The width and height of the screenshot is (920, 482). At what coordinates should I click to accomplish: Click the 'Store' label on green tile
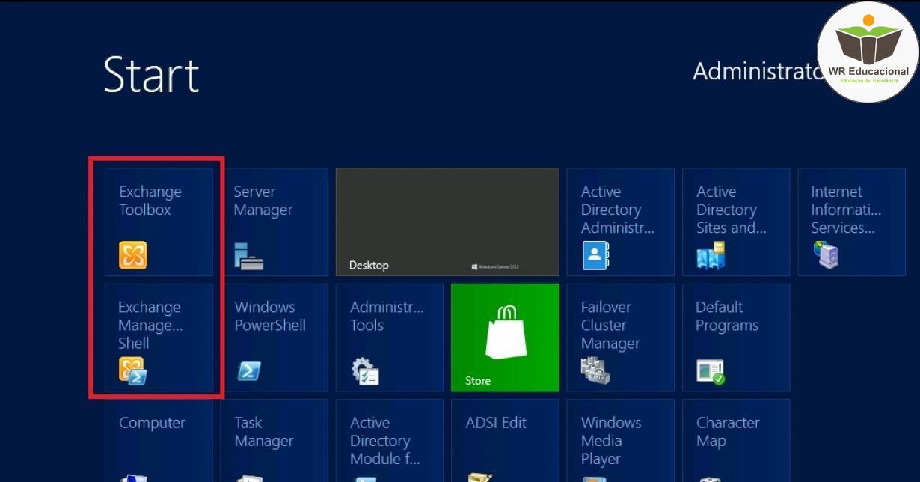point(478,381)
